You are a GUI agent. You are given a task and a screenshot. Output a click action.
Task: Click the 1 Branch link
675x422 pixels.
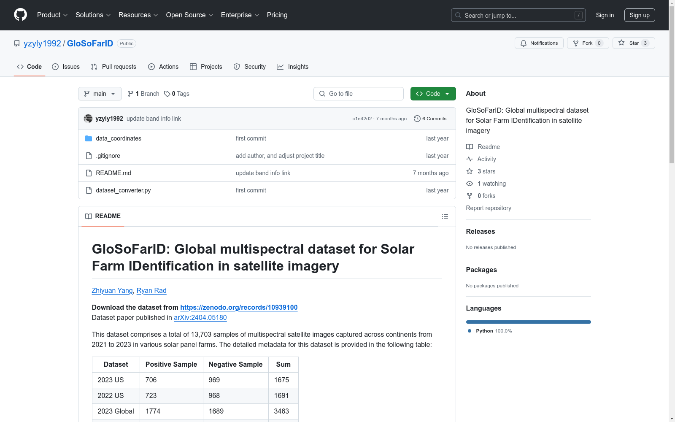pos(143,94)
